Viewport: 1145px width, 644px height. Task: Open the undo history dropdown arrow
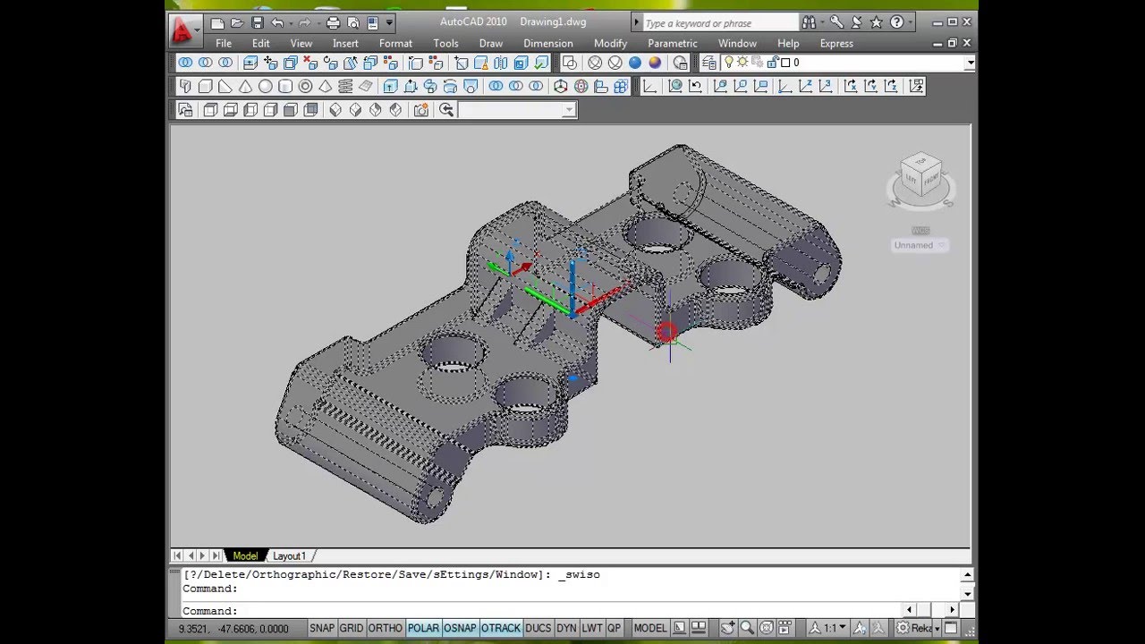click(290, 23)
